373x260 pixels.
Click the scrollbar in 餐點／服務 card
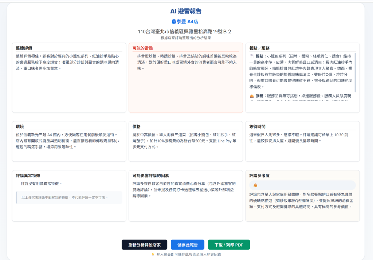(355, 72)
